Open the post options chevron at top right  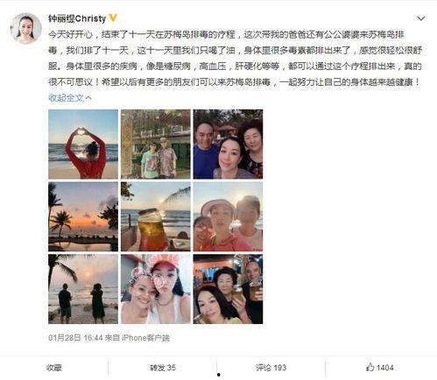[420, 18]
